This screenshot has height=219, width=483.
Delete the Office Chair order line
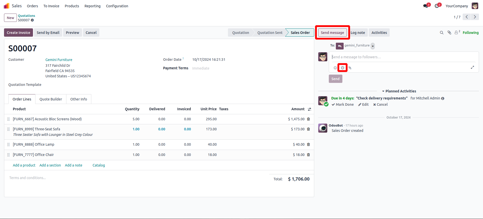click(x=308, y=155)
